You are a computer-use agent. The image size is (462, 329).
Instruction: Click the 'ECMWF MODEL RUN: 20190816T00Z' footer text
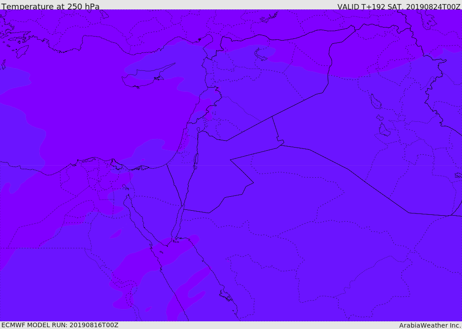pyautogui.click(x=60, y=325)
